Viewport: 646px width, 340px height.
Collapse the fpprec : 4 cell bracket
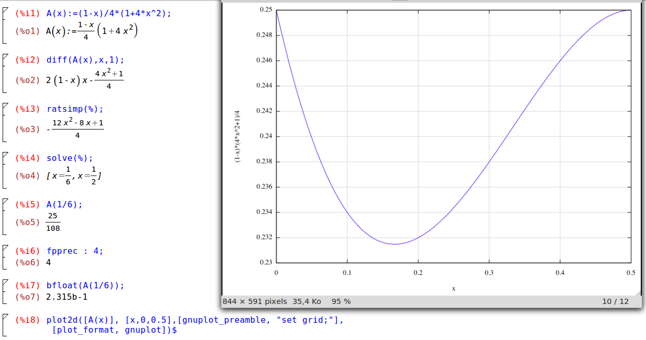click(x=5, y=248)
